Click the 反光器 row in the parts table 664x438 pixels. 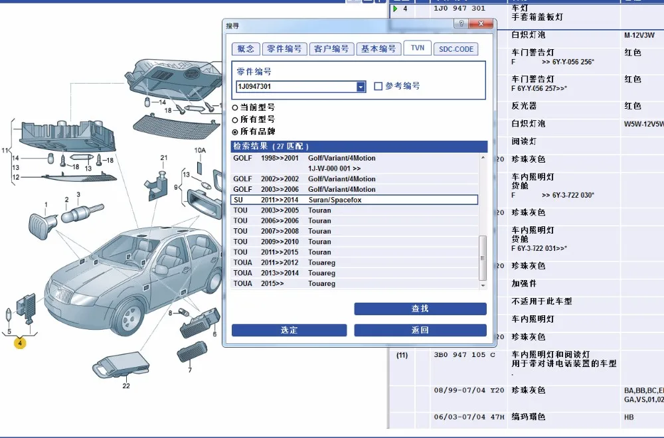point(524,106)
